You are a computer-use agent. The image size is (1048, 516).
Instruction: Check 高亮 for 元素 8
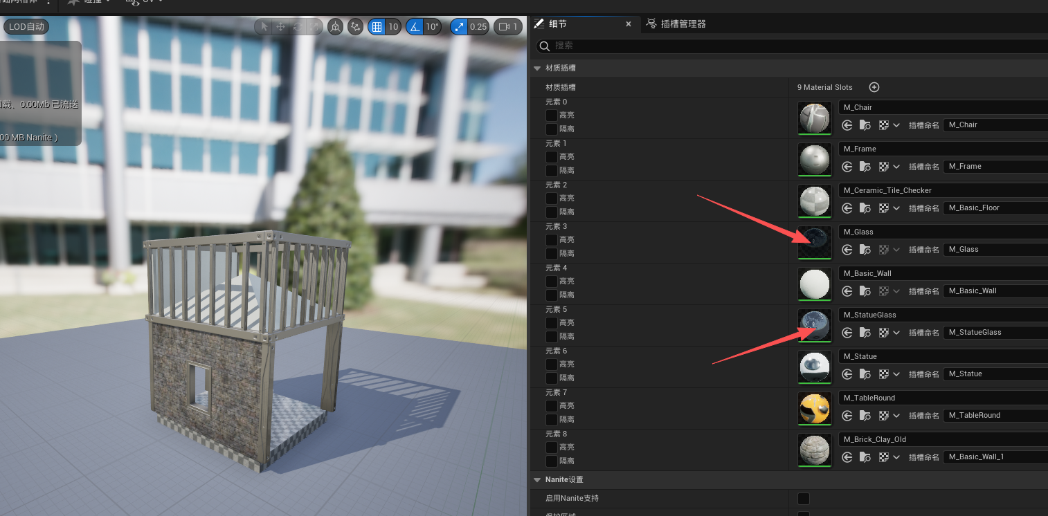[x=552, y=448]
